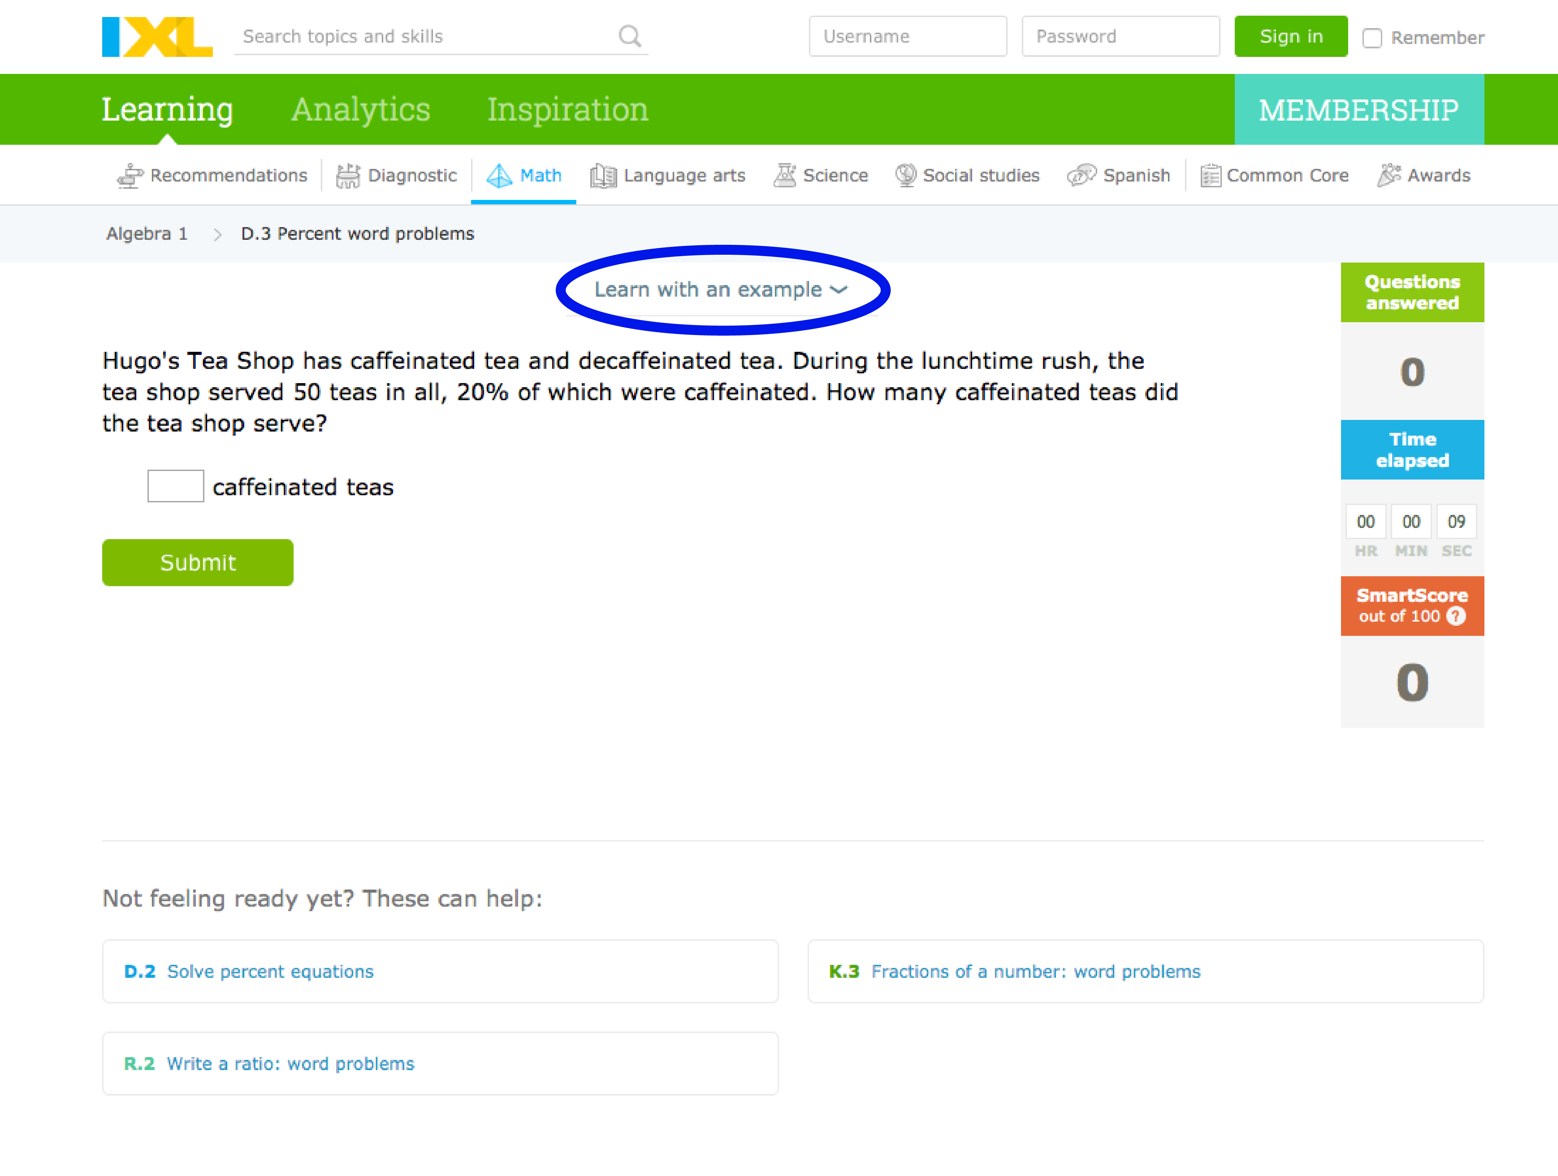Screen dimensions: 1558x1176
Task: Enable the Remember checkbox
Action: click(1372, 40)
